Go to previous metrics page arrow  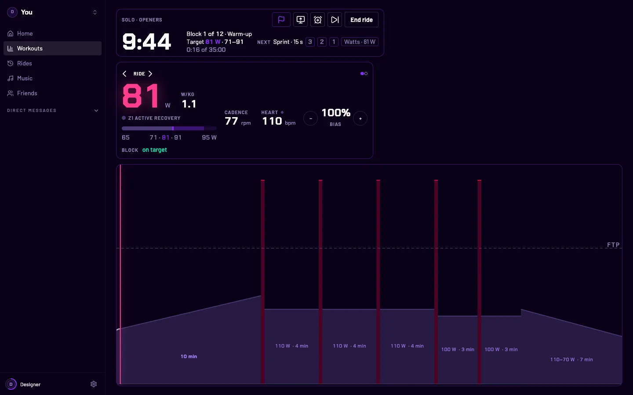tap(125, 74)
